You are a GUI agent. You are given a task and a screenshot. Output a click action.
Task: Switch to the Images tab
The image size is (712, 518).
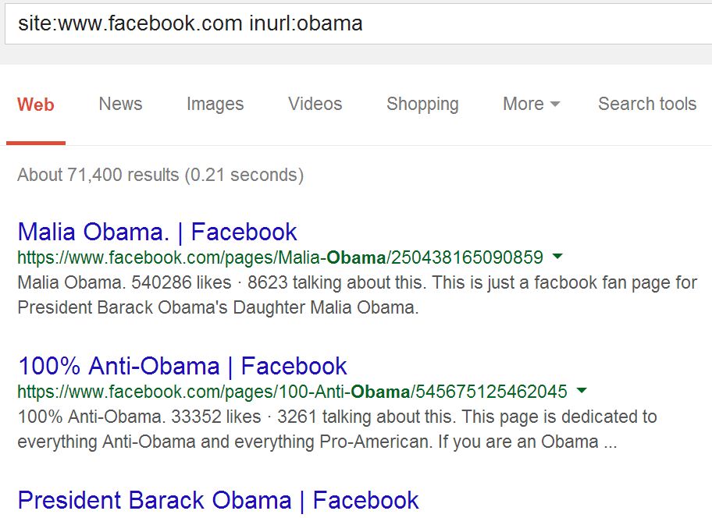tap(215, 104)
